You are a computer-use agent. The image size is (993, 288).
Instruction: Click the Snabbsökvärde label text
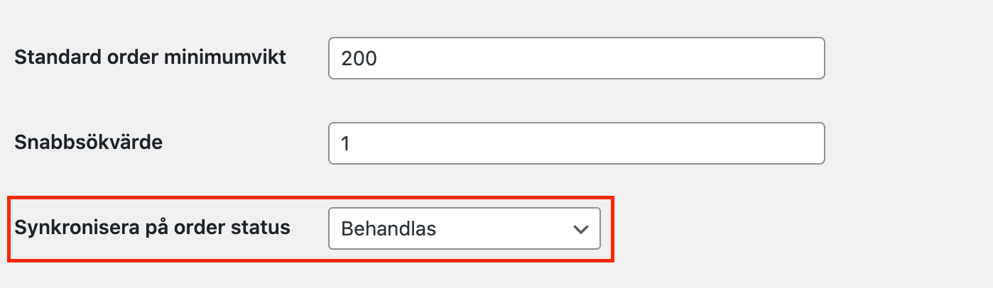(89, 142)
